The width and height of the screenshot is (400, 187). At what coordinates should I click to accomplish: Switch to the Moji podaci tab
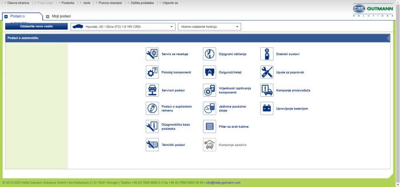61,16
